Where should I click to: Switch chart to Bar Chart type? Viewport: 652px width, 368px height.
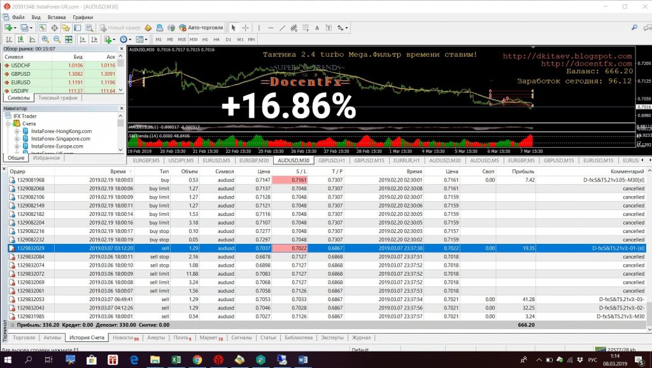point(8,39)
